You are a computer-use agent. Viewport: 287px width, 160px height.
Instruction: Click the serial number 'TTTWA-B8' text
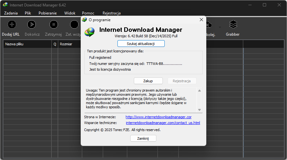(x=155, y=64)
